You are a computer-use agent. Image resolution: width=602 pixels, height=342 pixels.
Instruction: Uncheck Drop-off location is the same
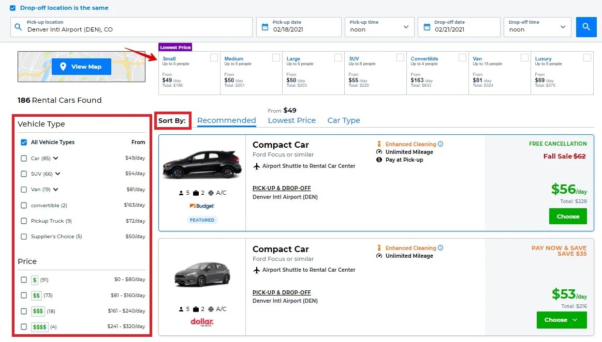coord(13,8)
